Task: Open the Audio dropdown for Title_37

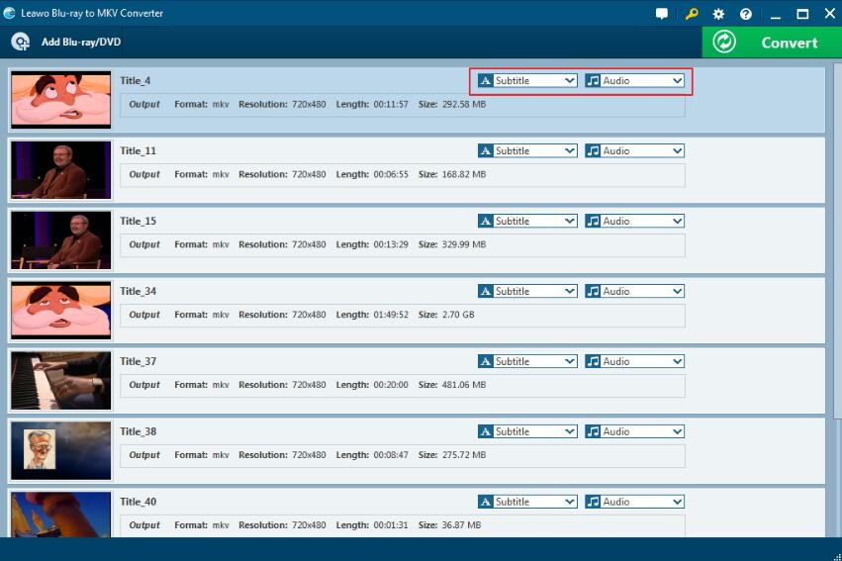Action: coord(635,361)
